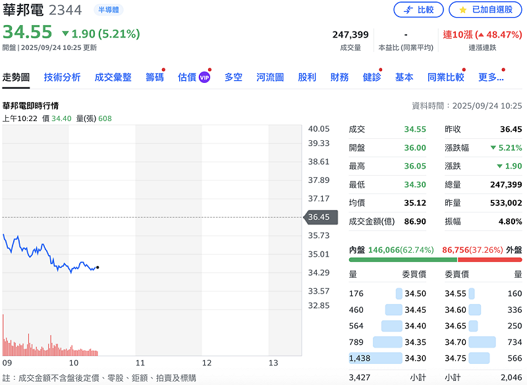Click the large 34.55 price
The width and height of the screenshot is (527, 385).
point(27,32)
